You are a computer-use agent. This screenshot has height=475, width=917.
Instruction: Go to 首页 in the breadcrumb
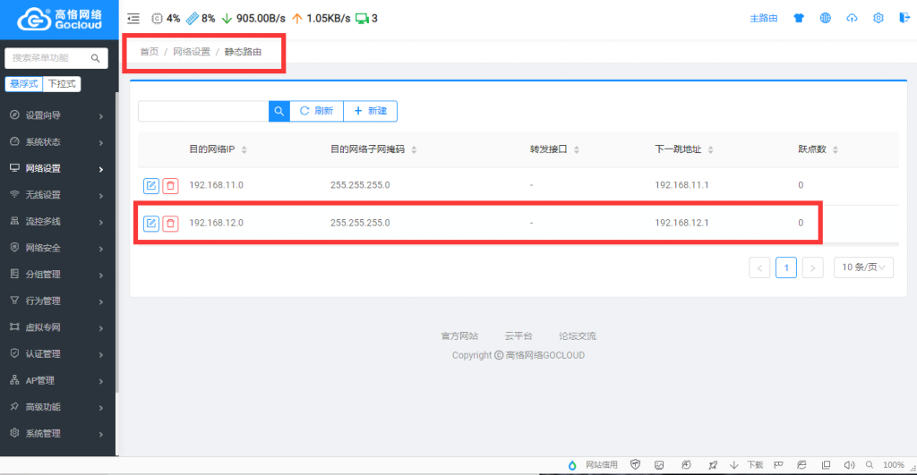coord(150,52)
